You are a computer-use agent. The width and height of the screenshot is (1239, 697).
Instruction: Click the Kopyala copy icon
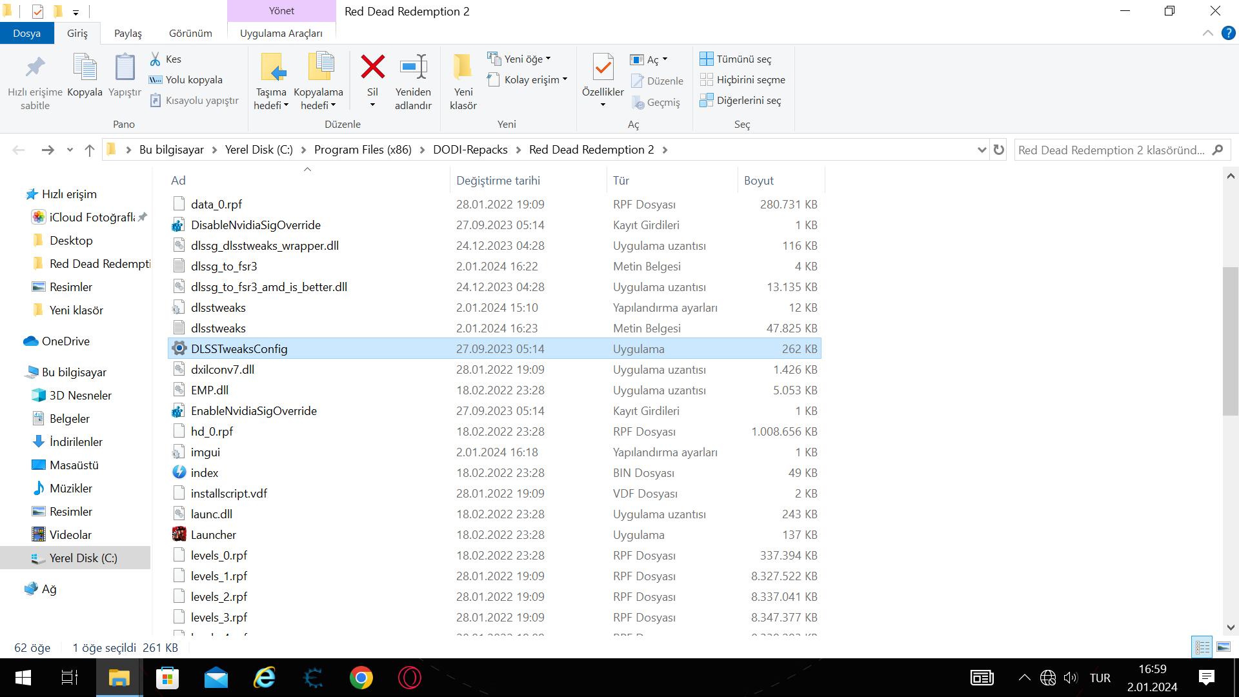85,67
